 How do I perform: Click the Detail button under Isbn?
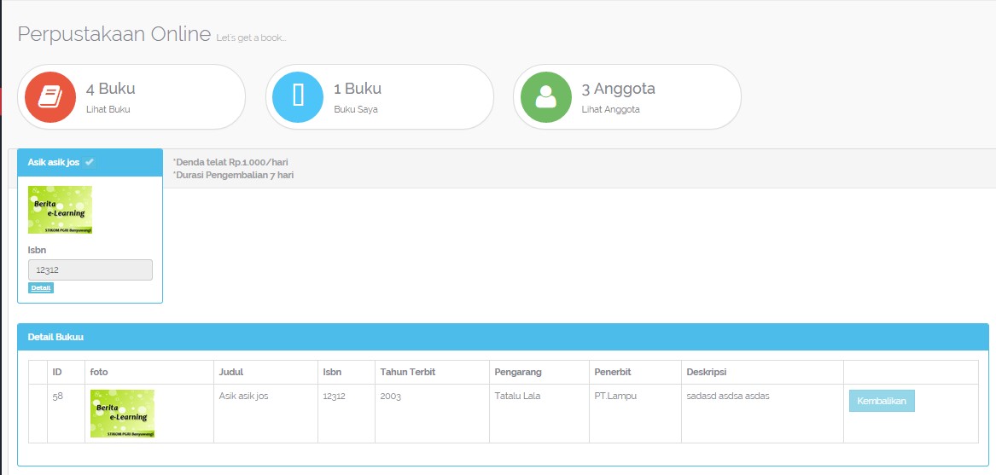tap(41, 288)
